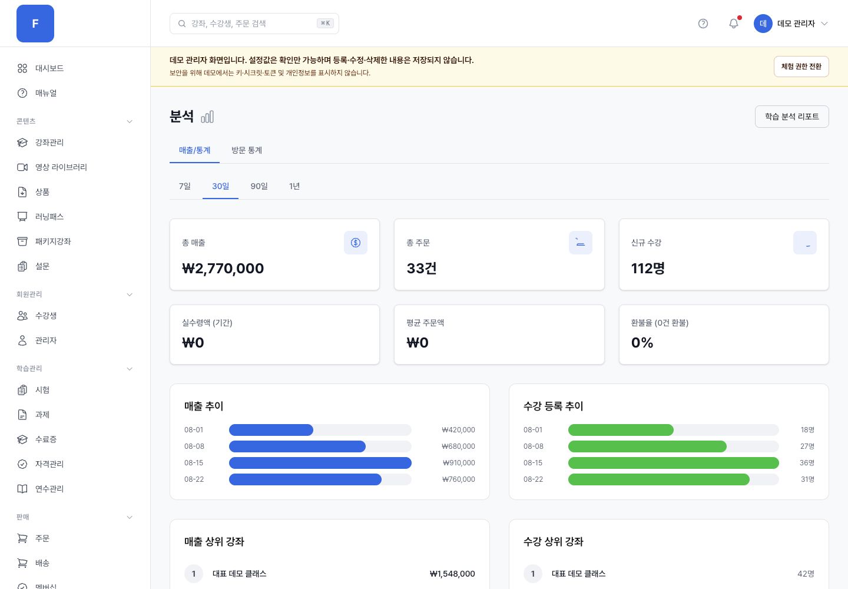Screen dimensions: 848x589
Task: Collapse the 판매 sidebar section
Action: [x=130, y=517]
